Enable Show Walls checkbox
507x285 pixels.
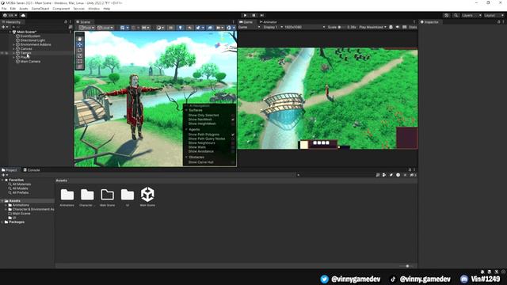(x=233, y=147)
